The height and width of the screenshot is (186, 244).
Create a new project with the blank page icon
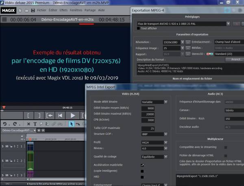pos(20,11)
